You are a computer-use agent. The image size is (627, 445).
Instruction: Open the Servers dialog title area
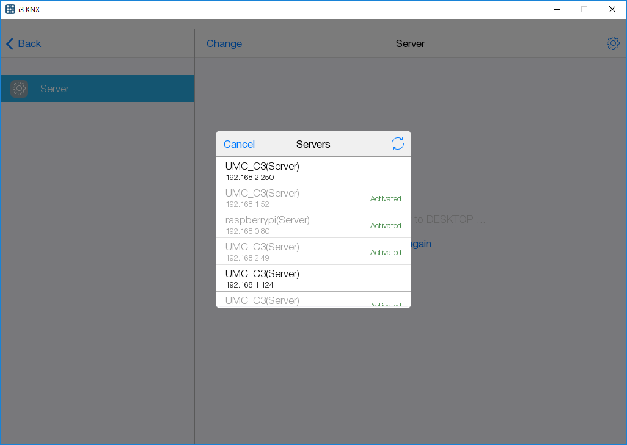(x=313, y=144)
